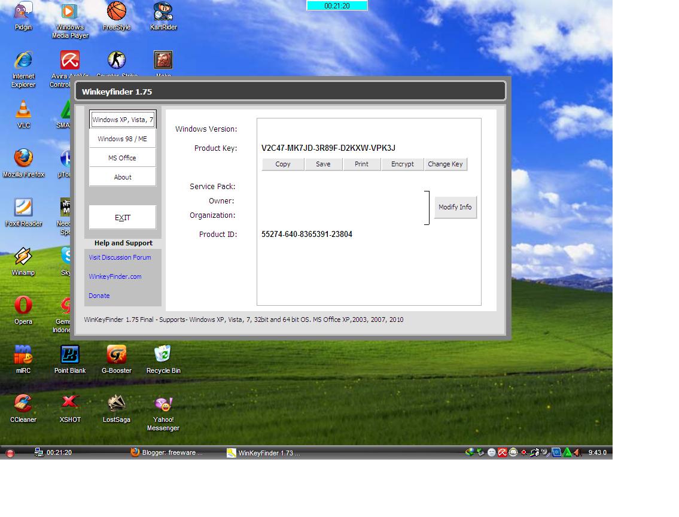Open the Pidgin desktop icon
679x517 pixels.
(23, 16)
